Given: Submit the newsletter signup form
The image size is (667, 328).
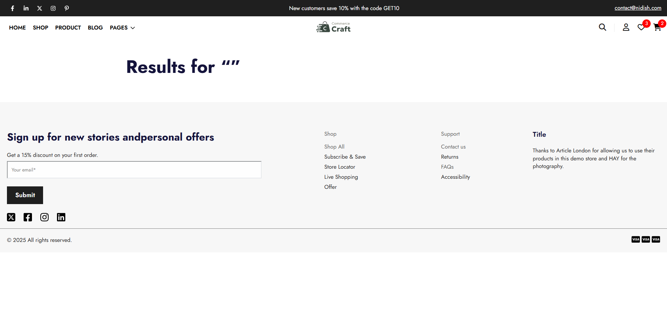Looking at the screenshot, I should (x=25, y=195).
